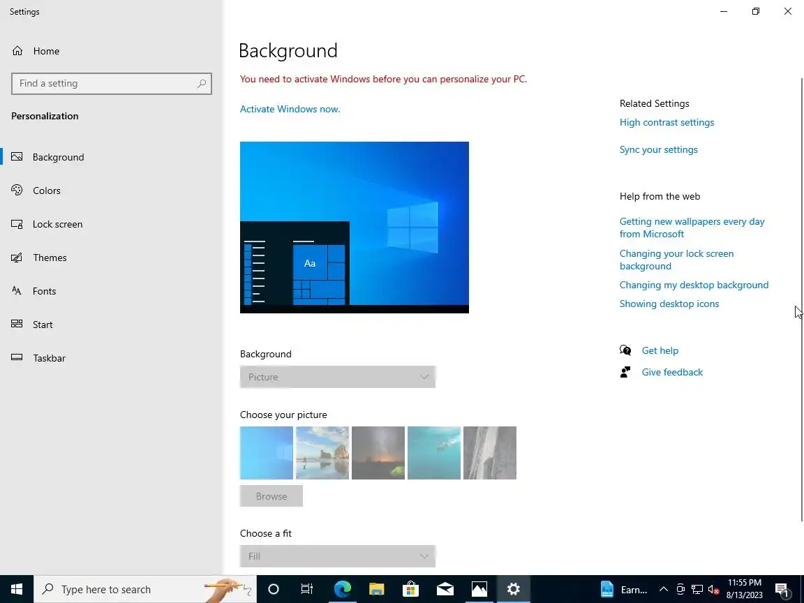Go to the Taskbar settings page

(x=112, y=358)
